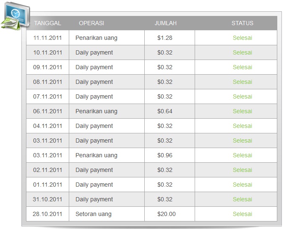The height and width of the screenshot is (229, 284).
Task: Select Penarikan uang in the 11.11.2011 row
Action: pos(96,38)
